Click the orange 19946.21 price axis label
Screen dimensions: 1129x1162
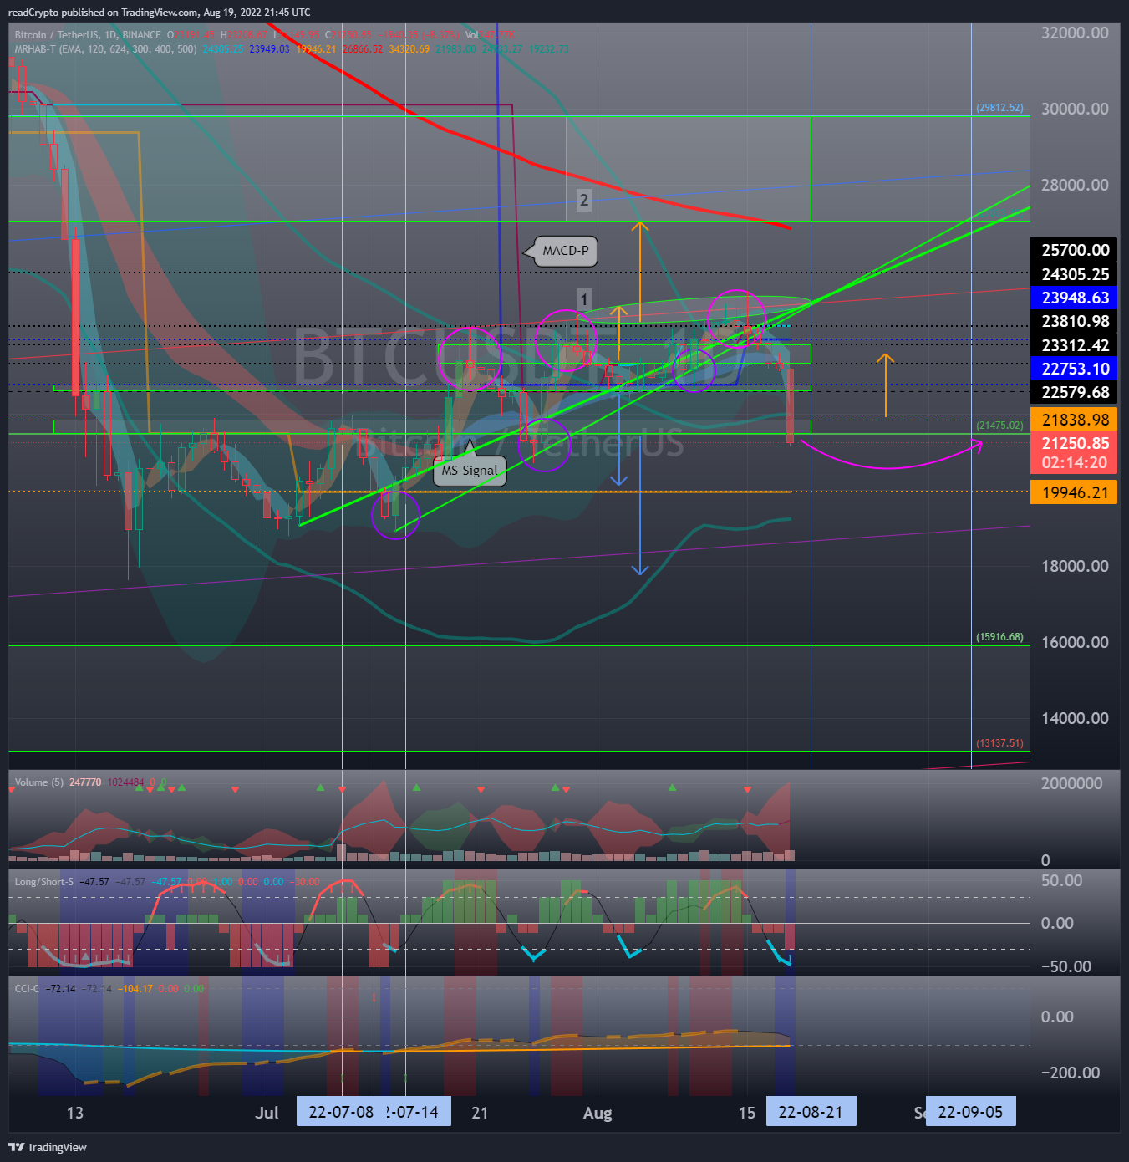(1076, 492)
